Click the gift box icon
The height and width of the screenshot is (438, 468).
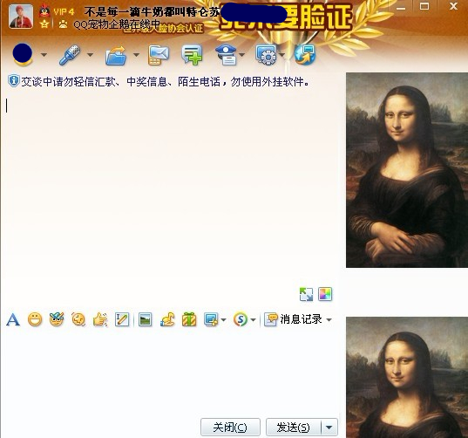click(x=189, y=319)
